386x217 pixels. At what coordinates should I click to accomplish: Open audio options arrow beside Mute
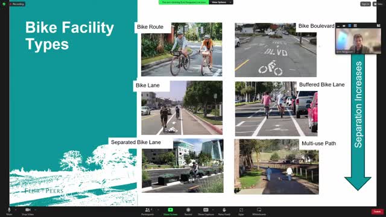point(16,210)
